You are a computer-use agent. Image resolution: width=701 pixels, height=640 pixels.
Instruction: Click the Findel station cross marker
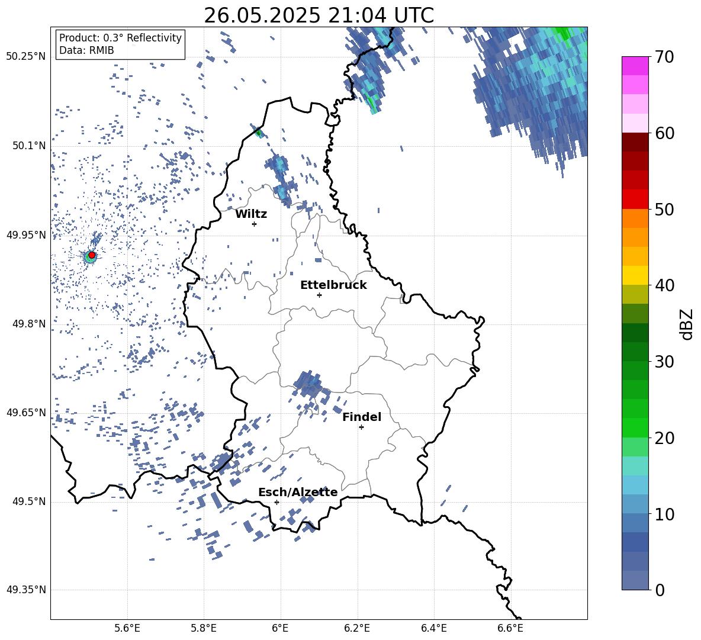click(x=361, y=427)
